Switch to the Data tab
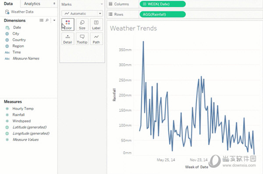 8,4
